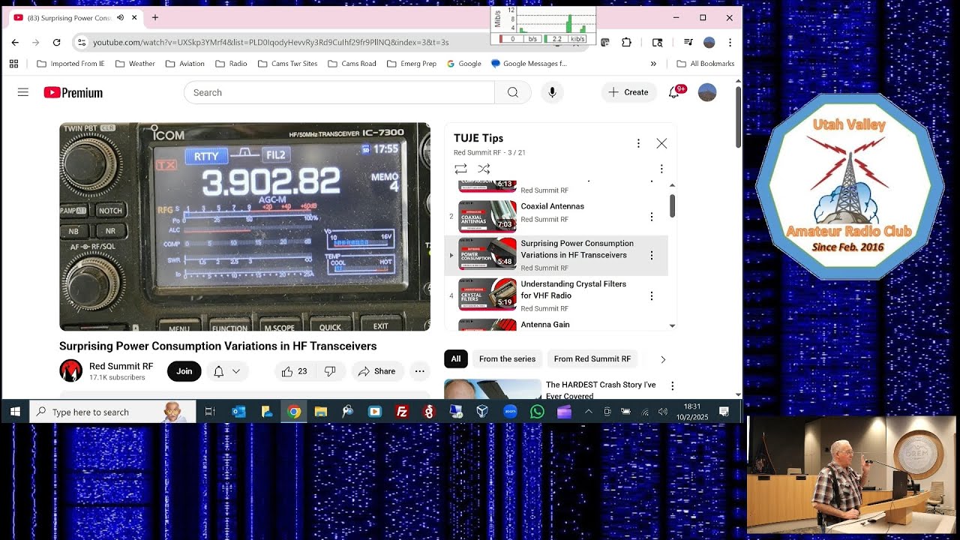
Task: Open the Google bookmark
Action: pyautogui.click(x=464, y=64)
